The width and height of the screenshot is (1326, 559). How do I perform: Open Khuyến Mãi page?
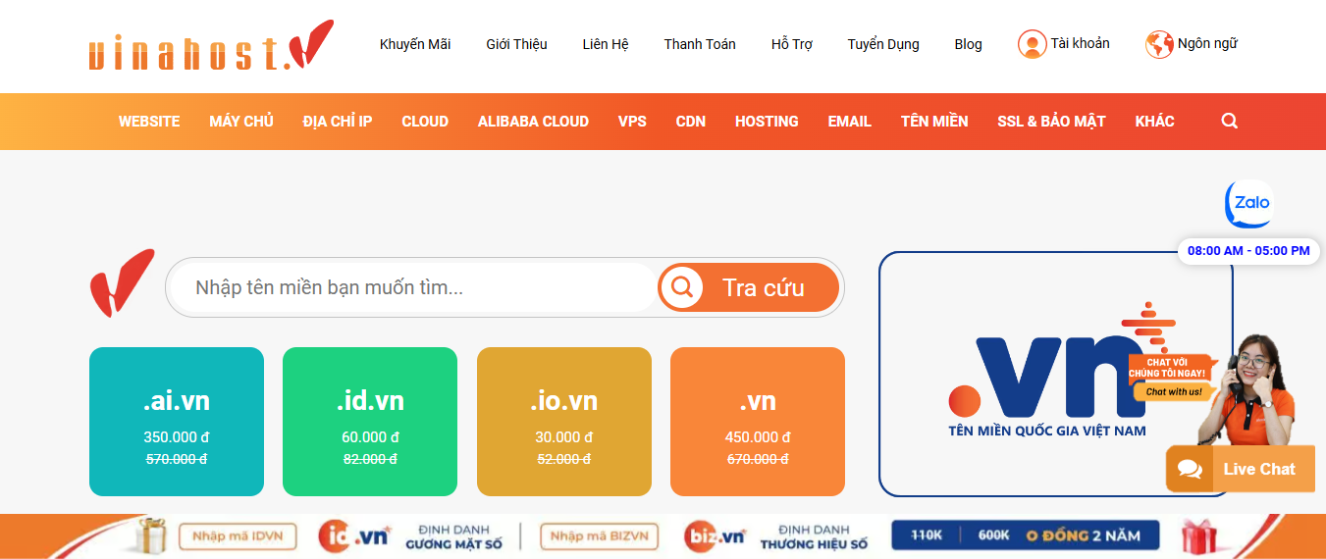415,44
